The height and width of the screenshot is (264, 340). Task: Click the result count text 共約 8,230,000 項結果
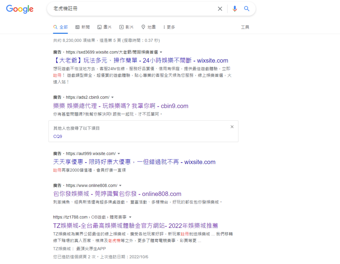pos(74,40)
